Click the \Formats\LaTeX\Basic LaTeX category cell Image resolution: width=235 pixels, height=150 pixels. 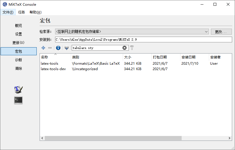point(96,64)
